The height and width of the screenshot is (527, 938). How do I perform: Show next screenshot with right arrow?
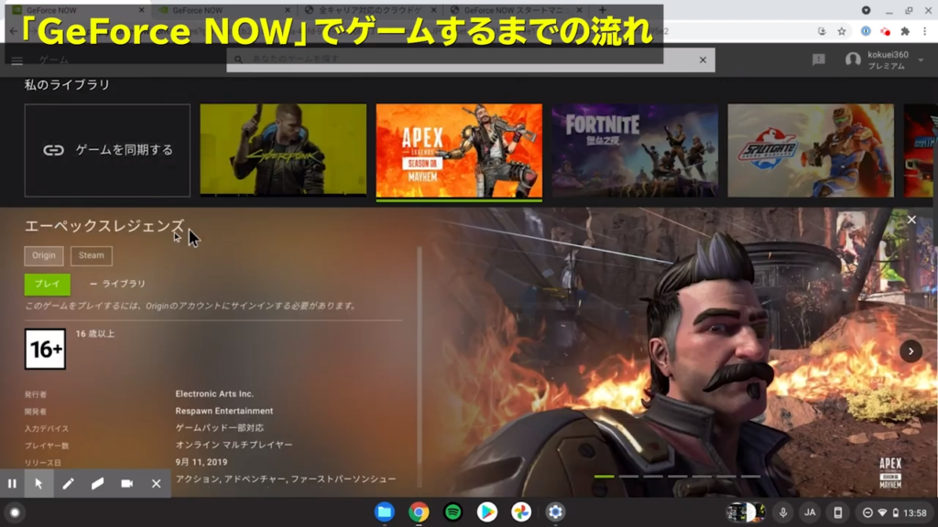click(x=910, y=350)
